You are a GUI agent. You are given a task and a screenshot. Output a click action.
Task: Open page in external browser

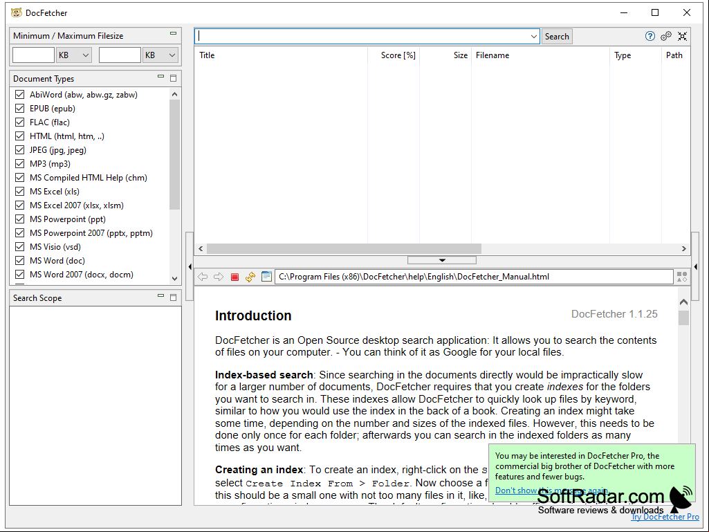(267, 277)
